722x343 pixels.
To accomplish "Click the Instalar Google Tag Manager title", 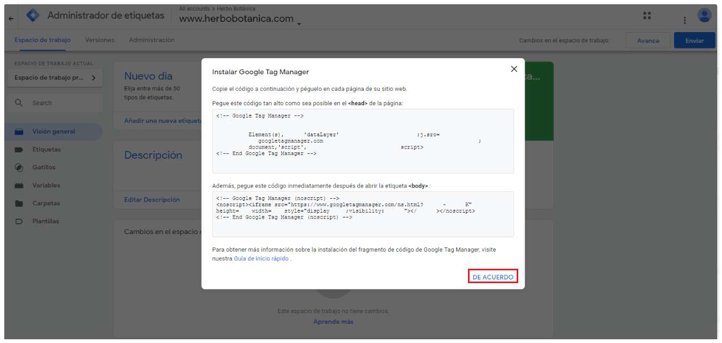I will tap(260, 72).
